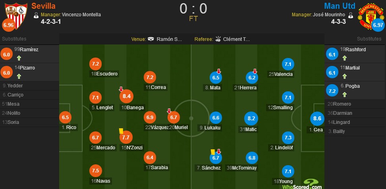Click the manager icon next to Vincenzo Montella
This screenshot has width=386, height=189.
pyautogui.click(x=36, y=15)
